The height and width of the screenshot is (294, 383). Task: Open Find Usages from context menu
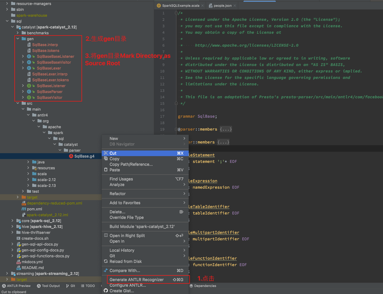pos(145,179)
